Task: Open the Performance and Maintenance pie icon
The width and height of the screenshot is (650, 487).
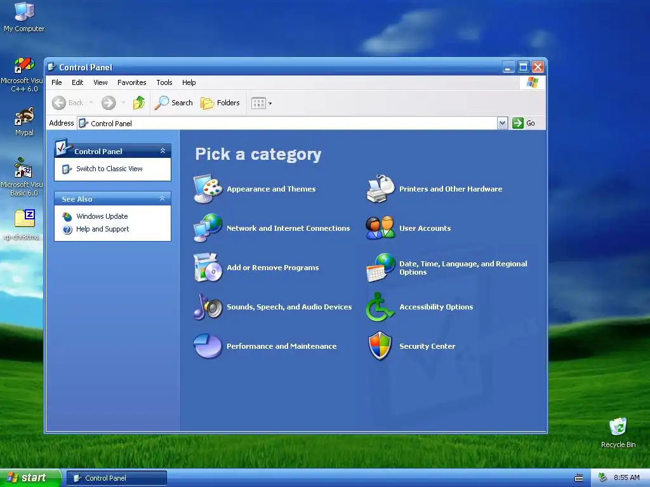Action: point(208,346)
